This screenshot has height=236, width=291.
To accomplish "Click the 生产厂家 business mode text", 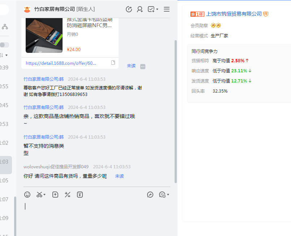I will click(219, 36).
